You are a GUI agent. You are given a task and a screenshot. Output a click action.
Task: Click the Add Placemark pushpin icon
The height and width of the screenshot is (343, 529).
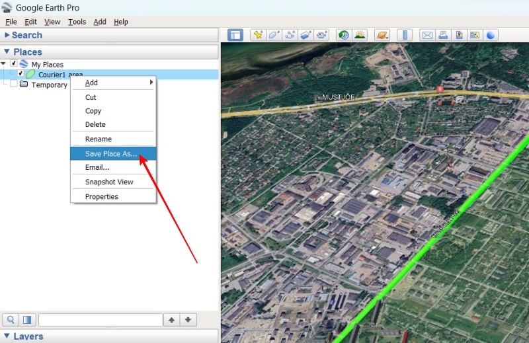(x=258, y=35)
